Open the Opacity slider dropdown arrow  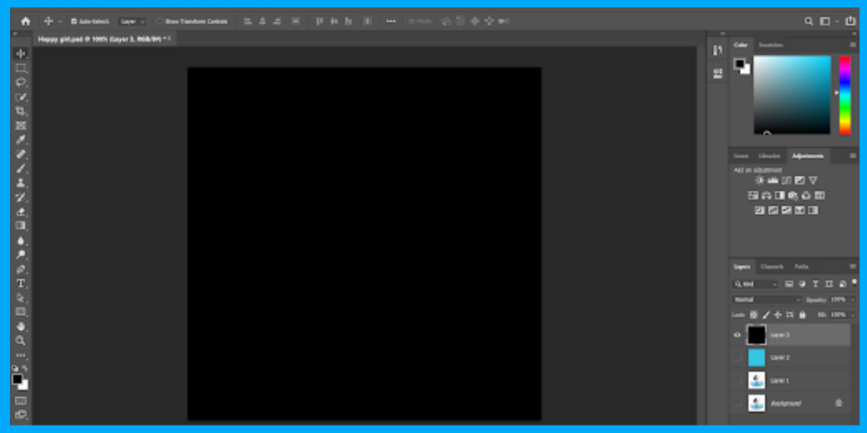853,300
